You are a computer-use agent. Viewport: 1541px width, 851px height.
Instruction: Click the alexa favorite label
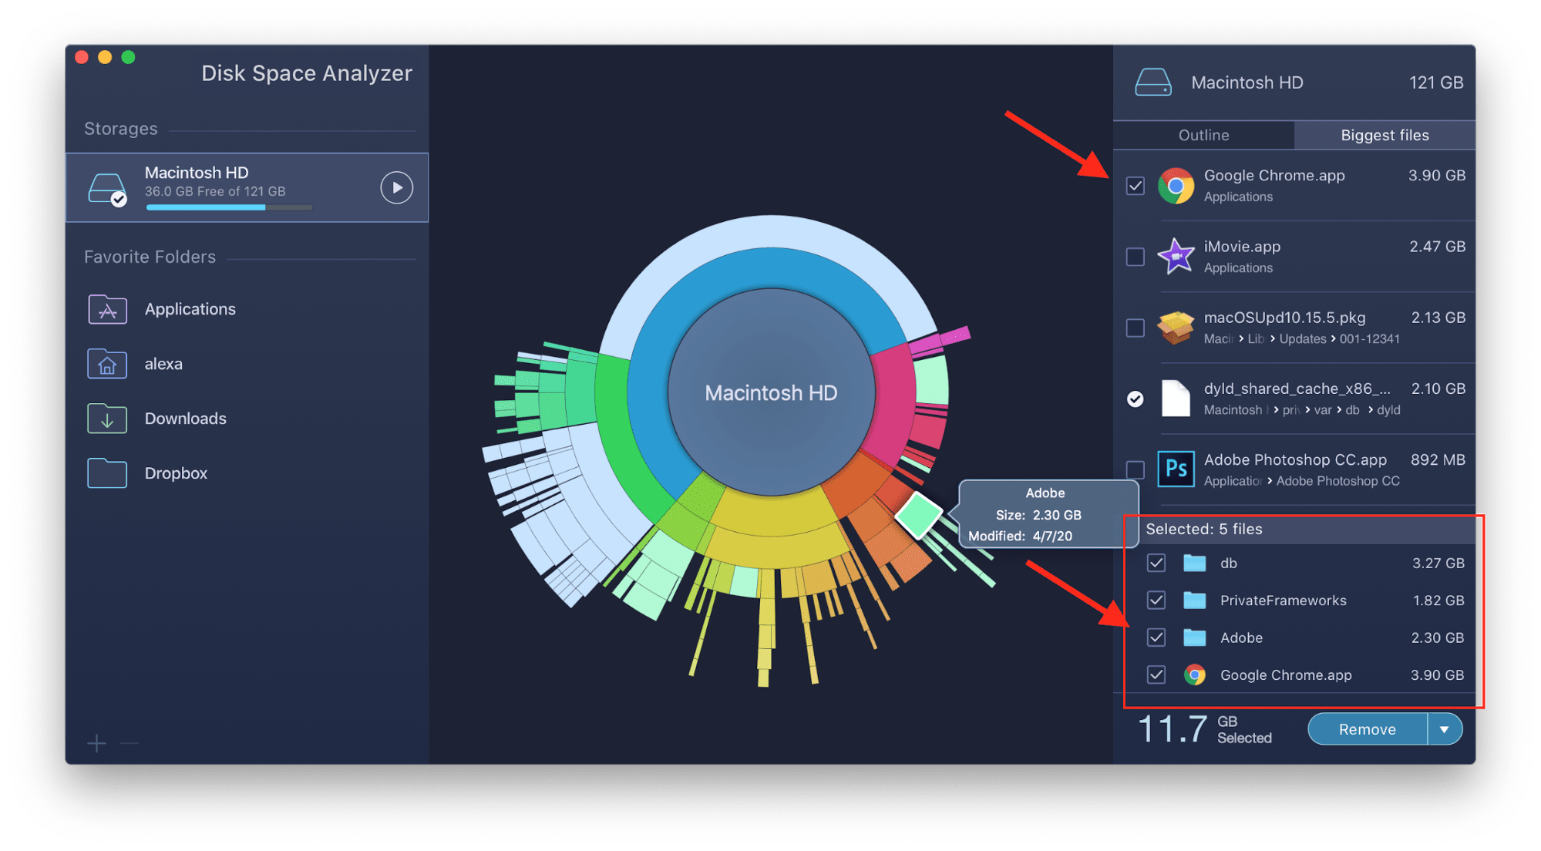[163, 364]
